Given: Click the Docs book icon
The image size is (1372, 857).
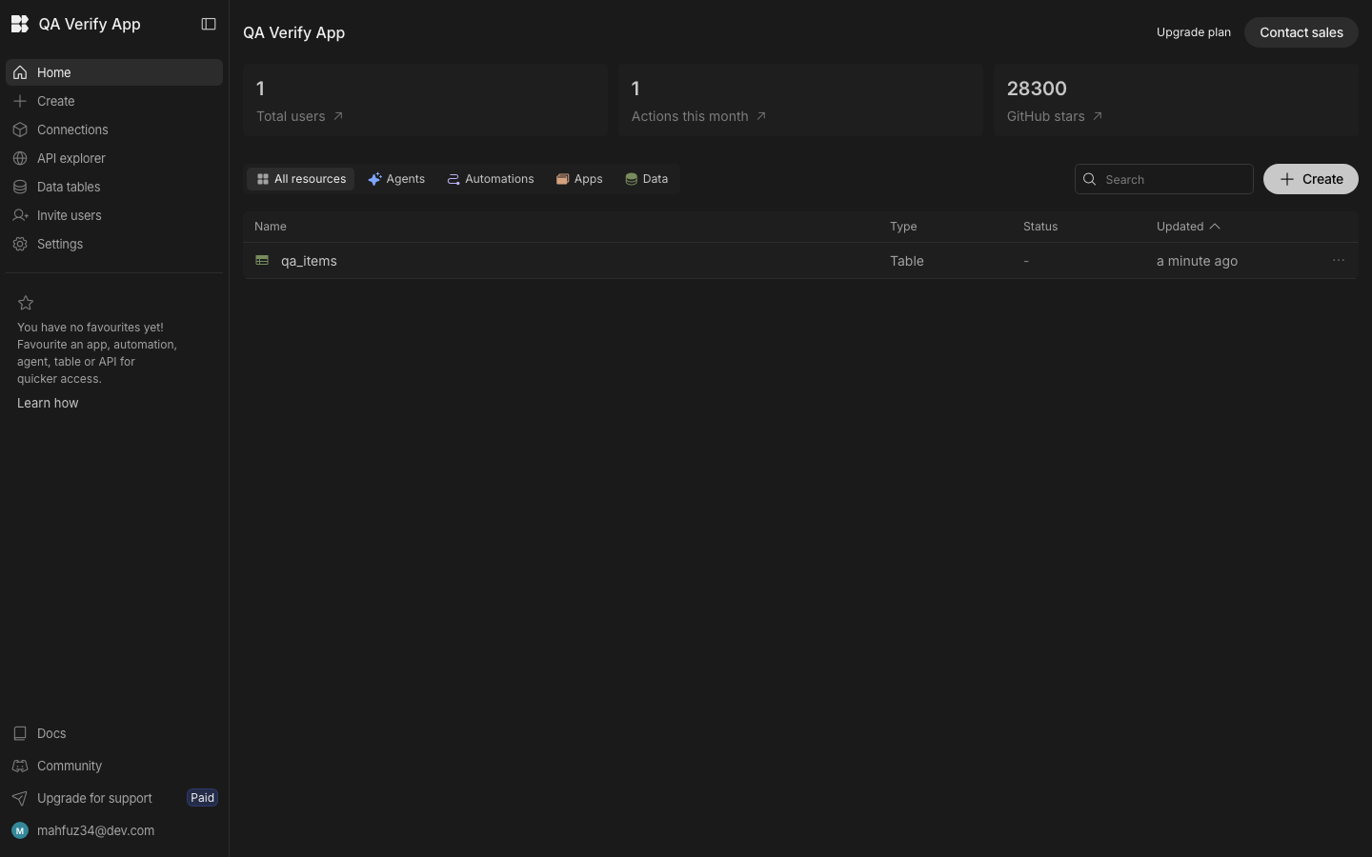Looking at the screenshot, I should click(20, 733).
